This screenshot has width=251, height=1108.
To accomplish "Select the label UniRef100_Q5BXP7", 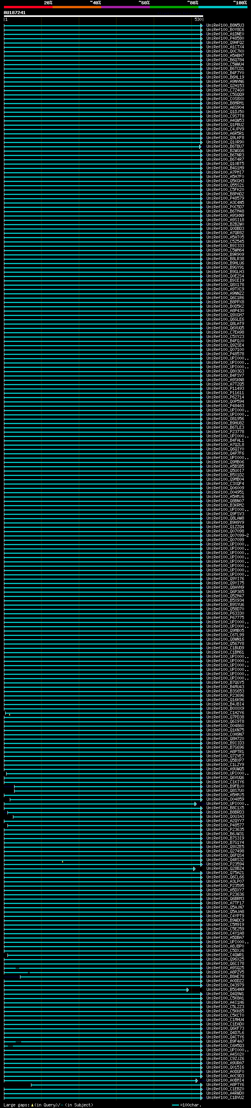I will click(x=225, y=761).
